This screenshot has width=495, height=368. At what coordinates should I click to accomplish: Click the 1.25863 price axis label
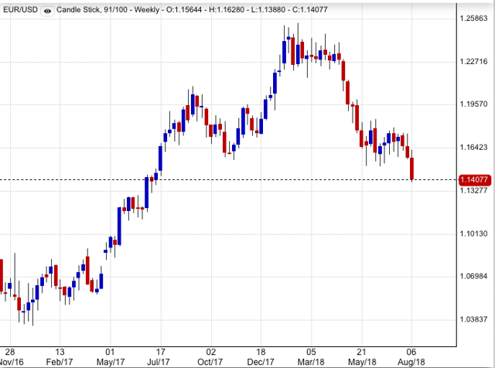pyautogui.click(x=474, y=19)
